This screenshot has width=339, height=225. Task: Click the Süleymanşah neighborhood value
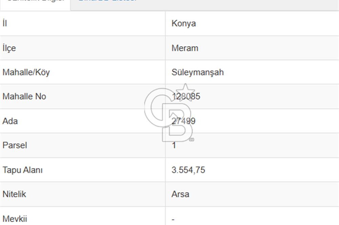click(197, 72)
